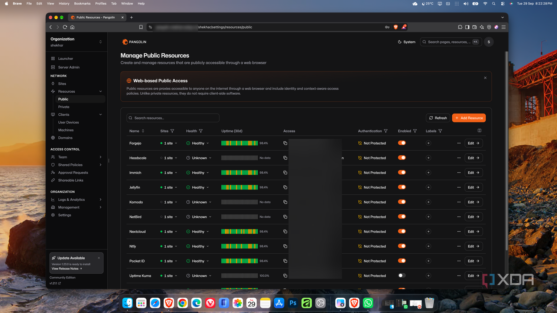Edit the Komodo resource
Screen dimensions: 557x313
click(473, 202)
